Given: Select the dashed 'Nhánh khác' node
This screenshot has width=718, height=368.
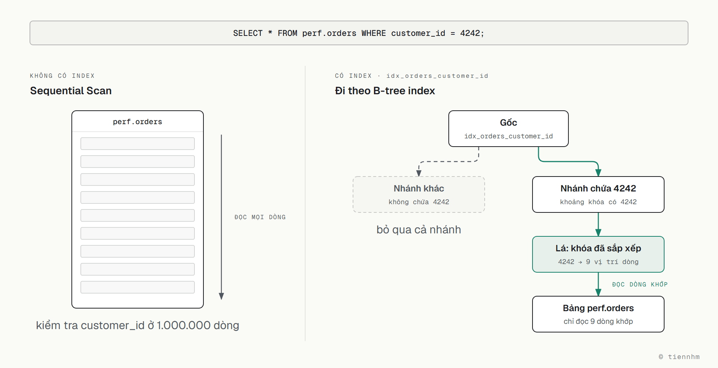Looking at the screenshot, I should (x=419, y=194).
